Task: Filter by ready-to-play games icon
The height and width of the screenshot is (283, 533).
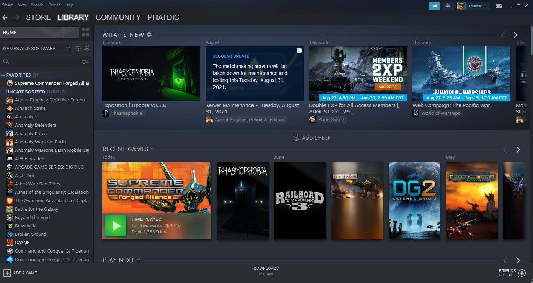Action: click(87, 48)
